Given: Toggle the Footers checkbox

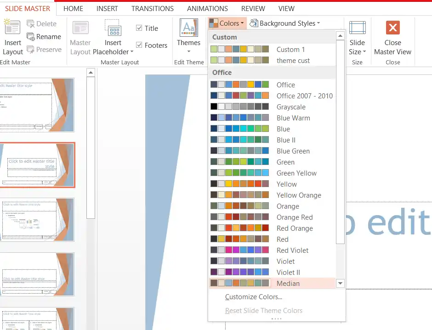Looking at the screenshot, I should coord(139,45).
